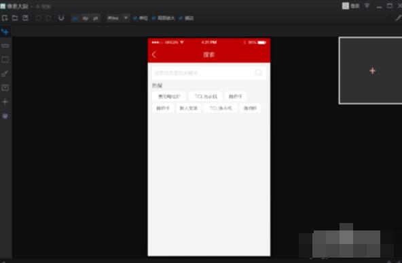
Task: Select the color picker eyedropper tool
Action: [5, 74]
